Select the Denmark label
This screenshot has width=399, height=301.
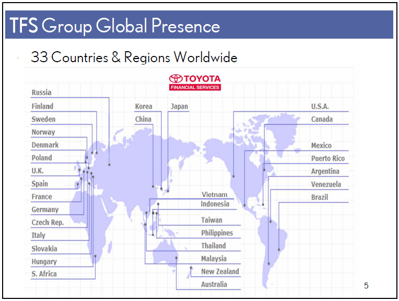pyautogui.click(x=45, y=145)
